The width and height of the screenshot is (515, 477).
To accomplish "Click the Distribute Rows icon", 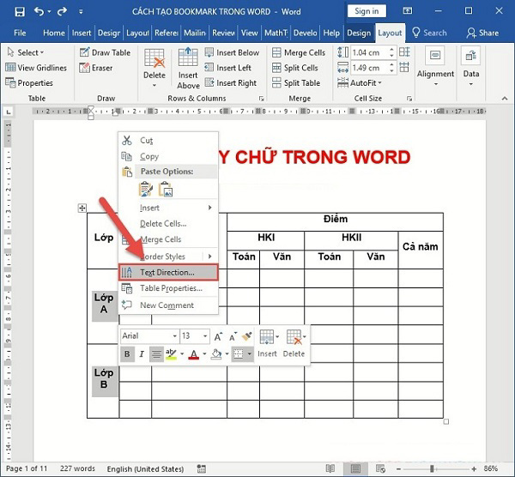I will coord(404,51).
